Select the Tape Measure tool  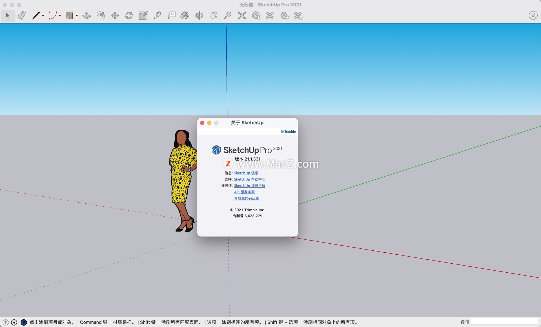tap(157, 15)
